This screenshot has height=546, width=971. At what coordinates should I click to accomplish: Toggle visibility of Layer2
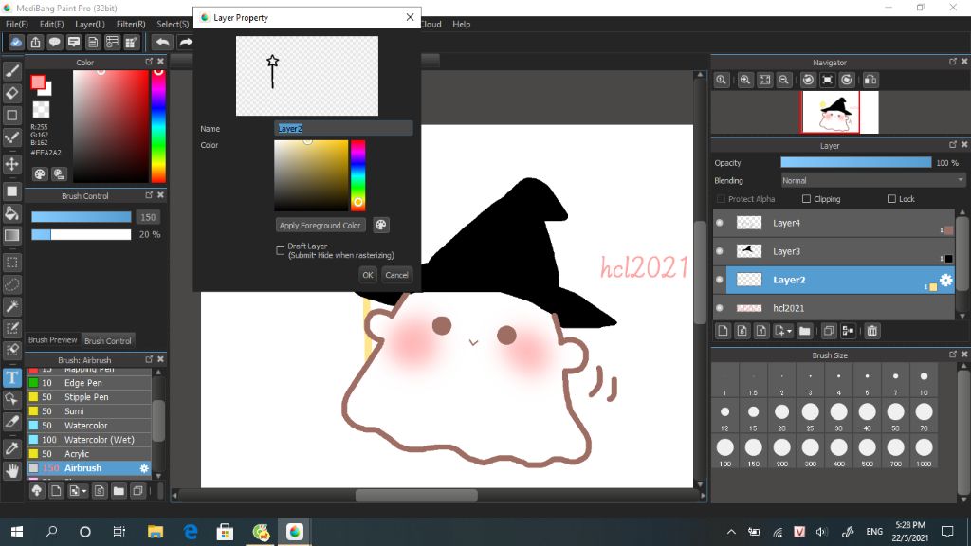720,280
